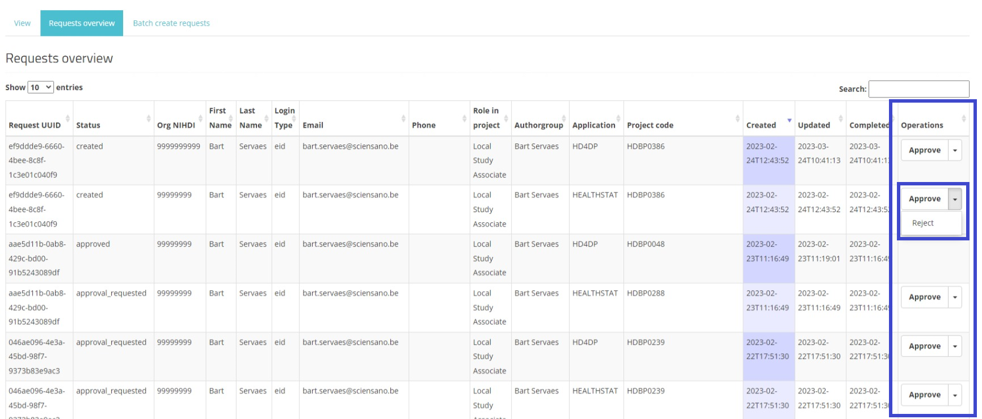Sort by Email column header
The height and width of the screenshot is (419, 982).
(313, 125)
